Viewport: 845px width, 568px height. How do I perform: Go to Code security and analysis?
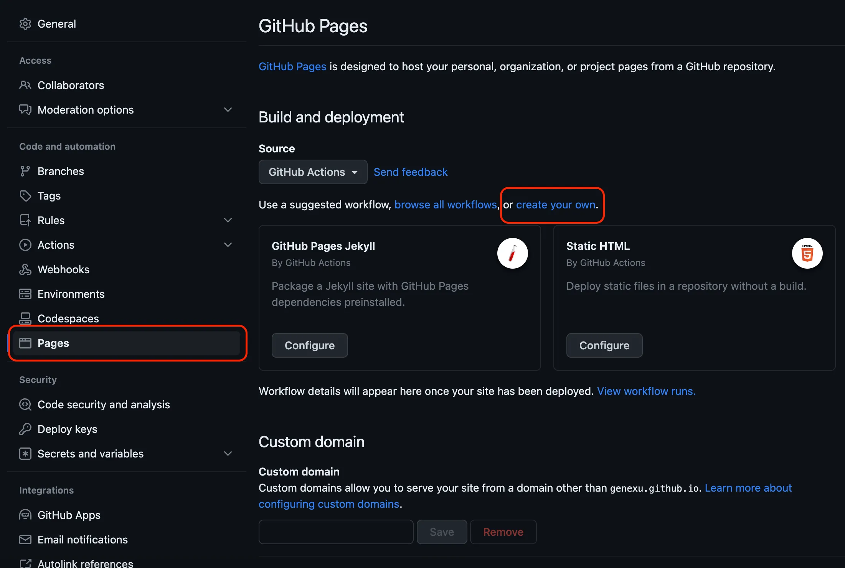tap(104, 405)
